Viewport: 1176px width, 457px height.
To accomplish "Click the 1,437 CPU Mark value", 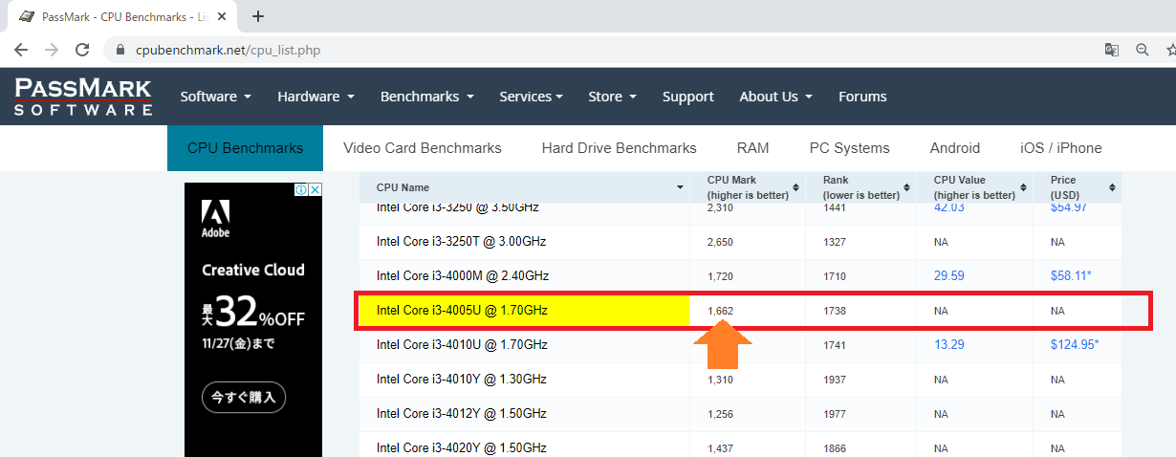I will tap(720, 448).
